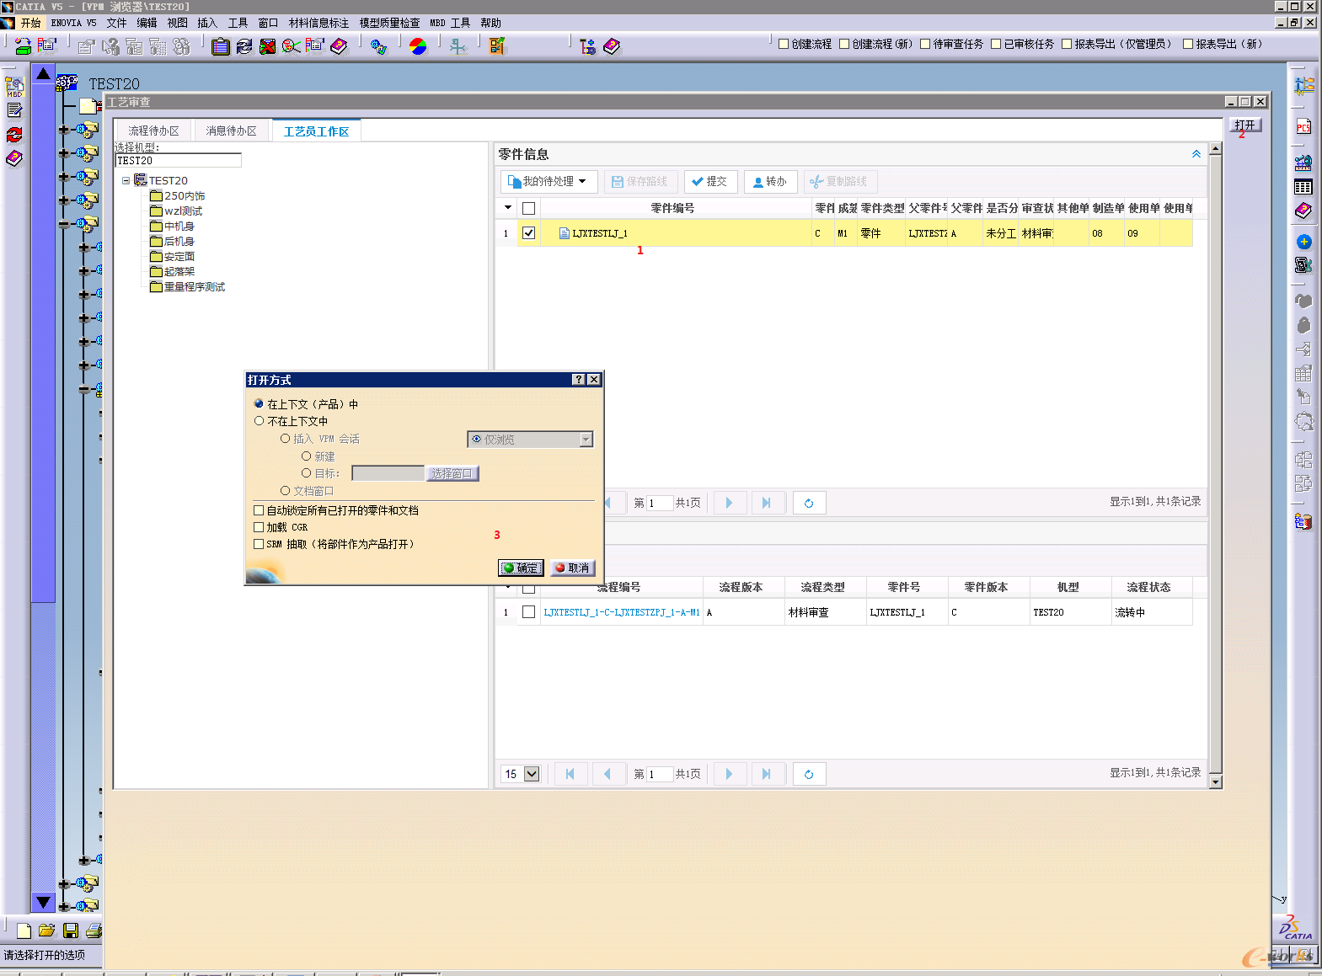Click the 确定 button
The image size is (1322, 976).
tap(521, 568)
